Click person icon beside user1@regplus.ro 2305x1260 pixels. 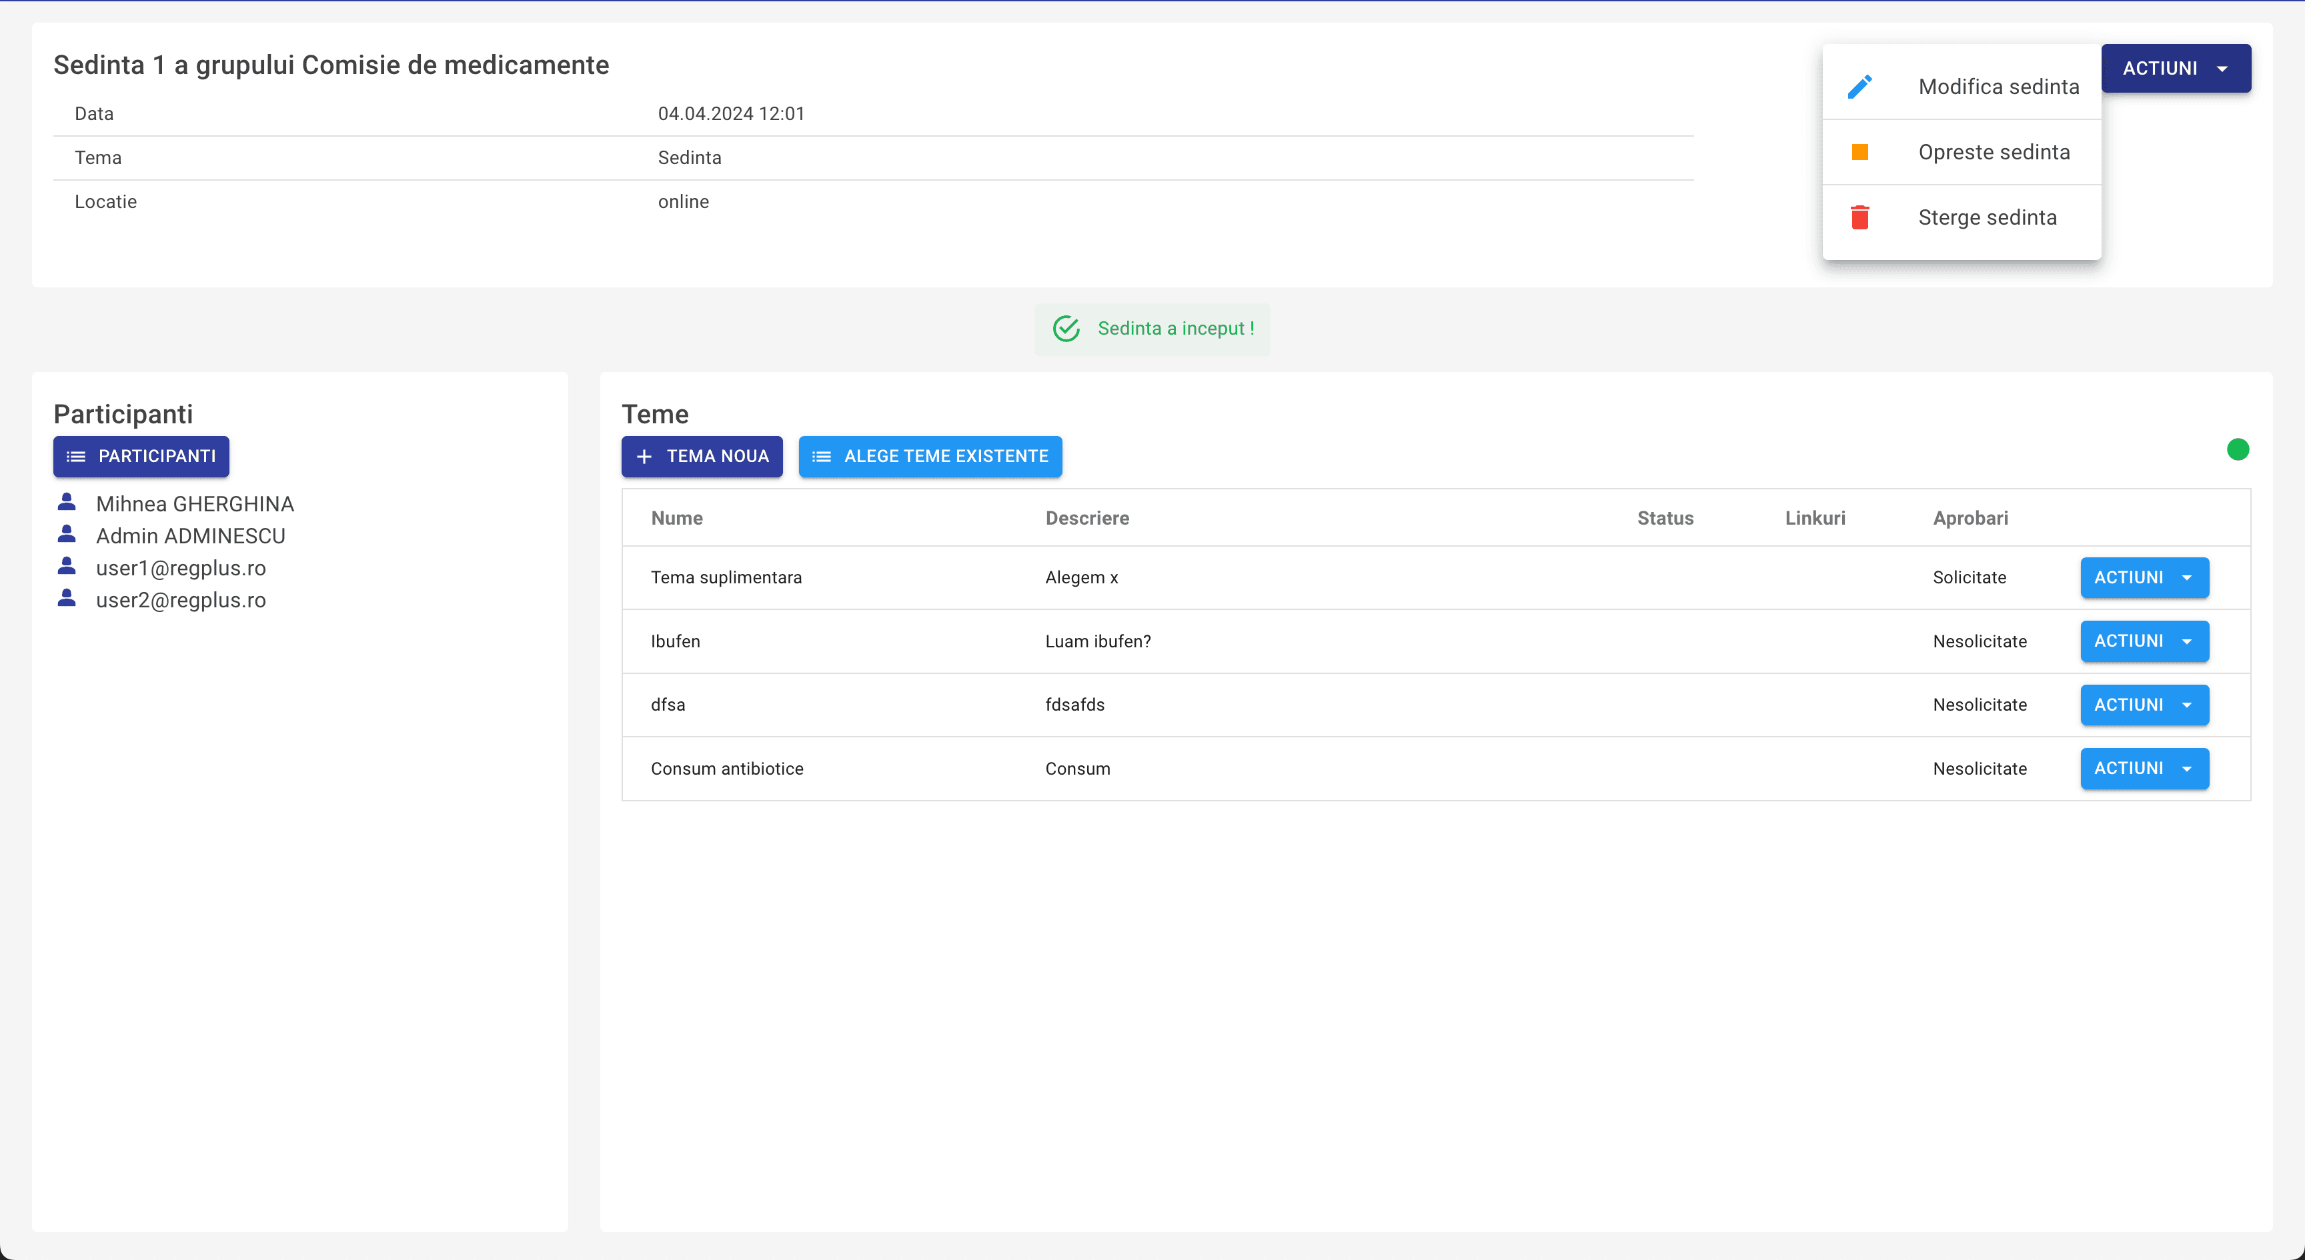click(67, 566)
